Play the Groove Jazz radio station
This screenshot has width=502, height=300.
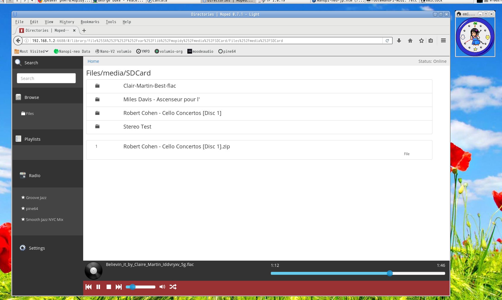point(36,198)
